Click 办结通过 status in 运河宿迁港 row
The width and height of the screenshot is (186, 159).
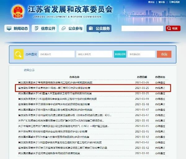[x=160, y=153]
